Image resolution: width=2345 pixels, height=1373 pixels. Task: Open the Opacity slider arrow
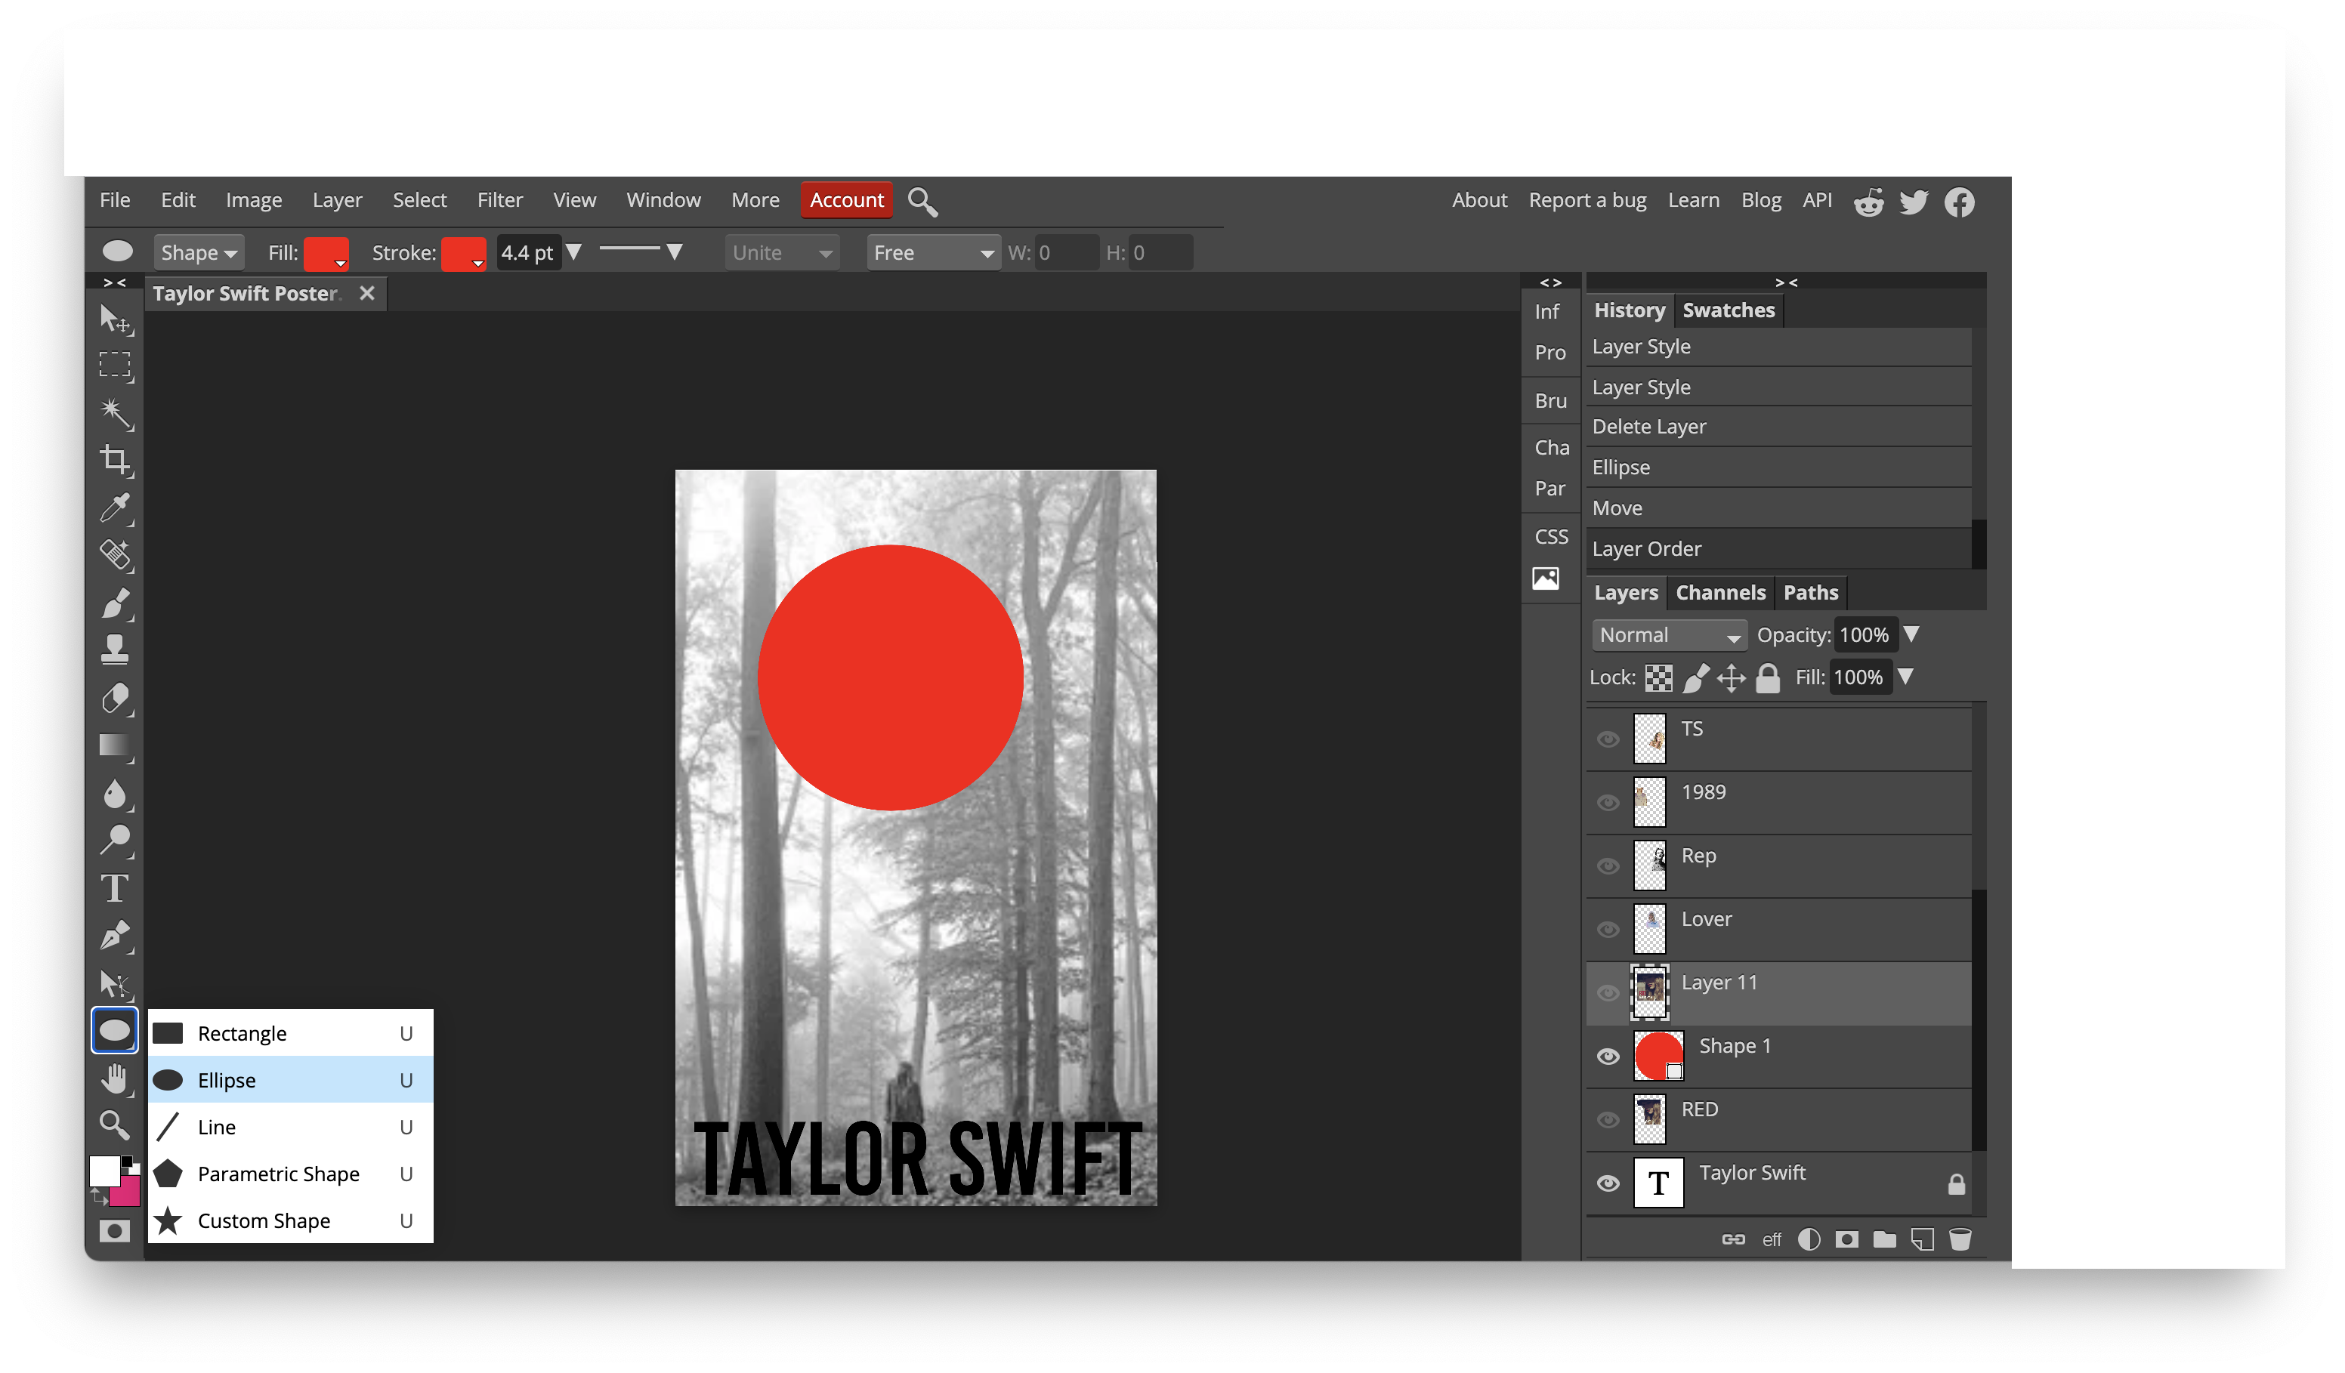tap(1911, 634)
